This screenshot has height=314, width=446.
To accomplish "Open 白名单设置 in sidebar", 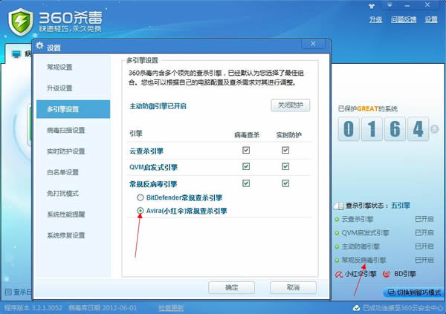I will (x=64, y=172).
